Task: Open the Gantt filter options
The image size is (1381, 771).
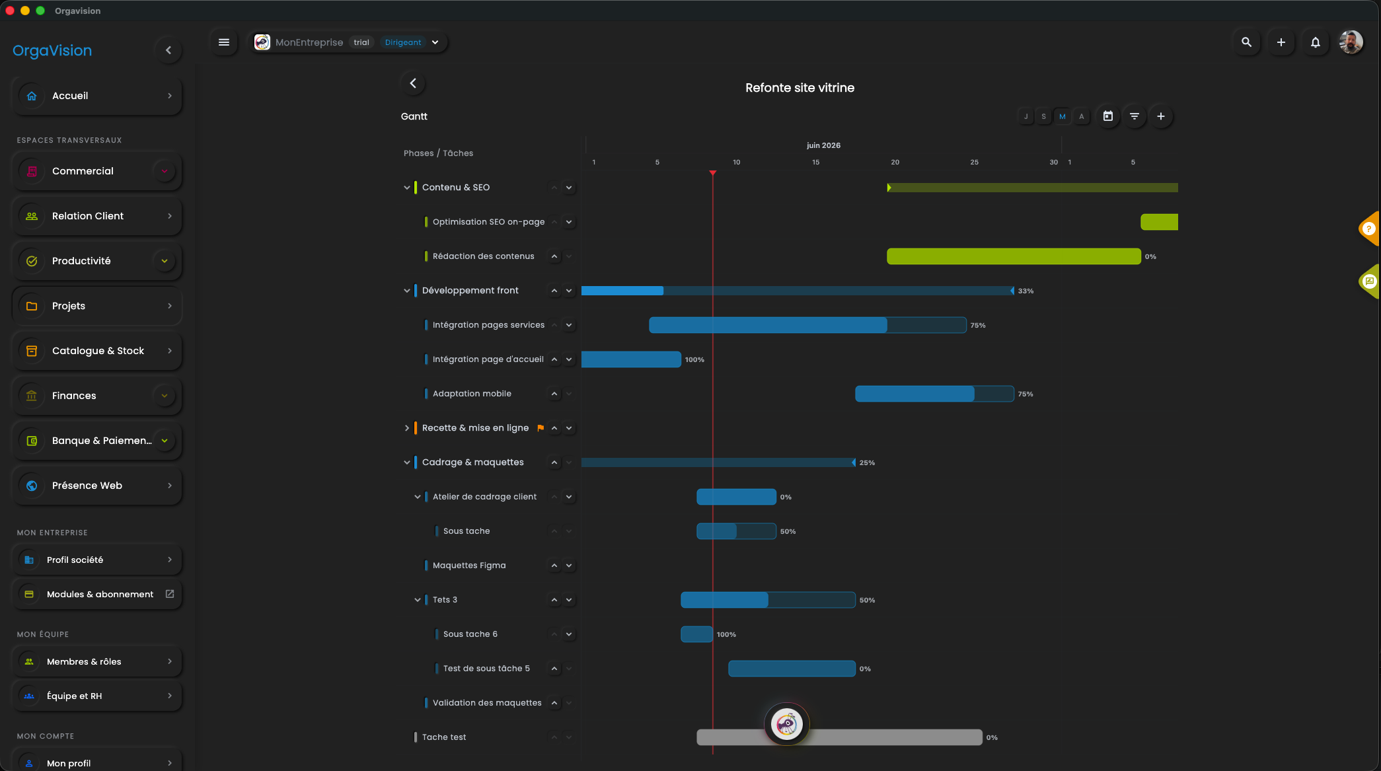Action: [1135, 116]
